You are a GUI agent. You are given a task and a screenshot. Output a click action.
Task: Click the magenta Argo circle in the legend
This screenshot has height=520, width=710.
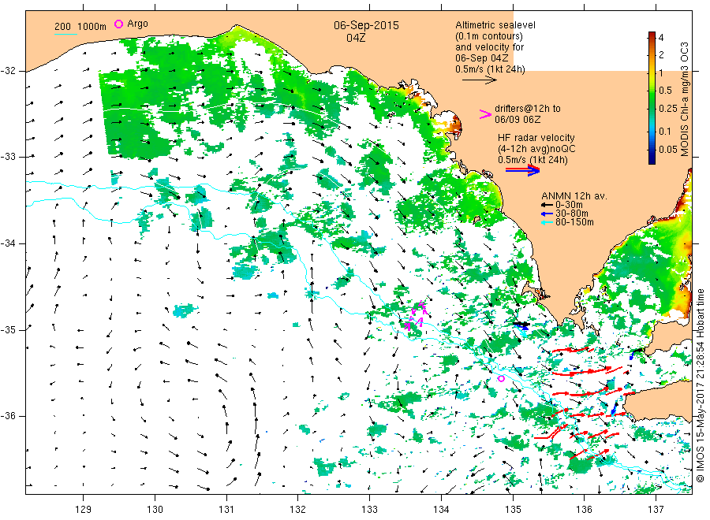point(118,24)
